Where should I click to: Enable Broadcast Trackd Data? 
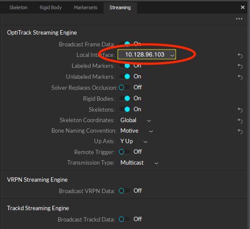pyautogui.click(x=124, y=219)
